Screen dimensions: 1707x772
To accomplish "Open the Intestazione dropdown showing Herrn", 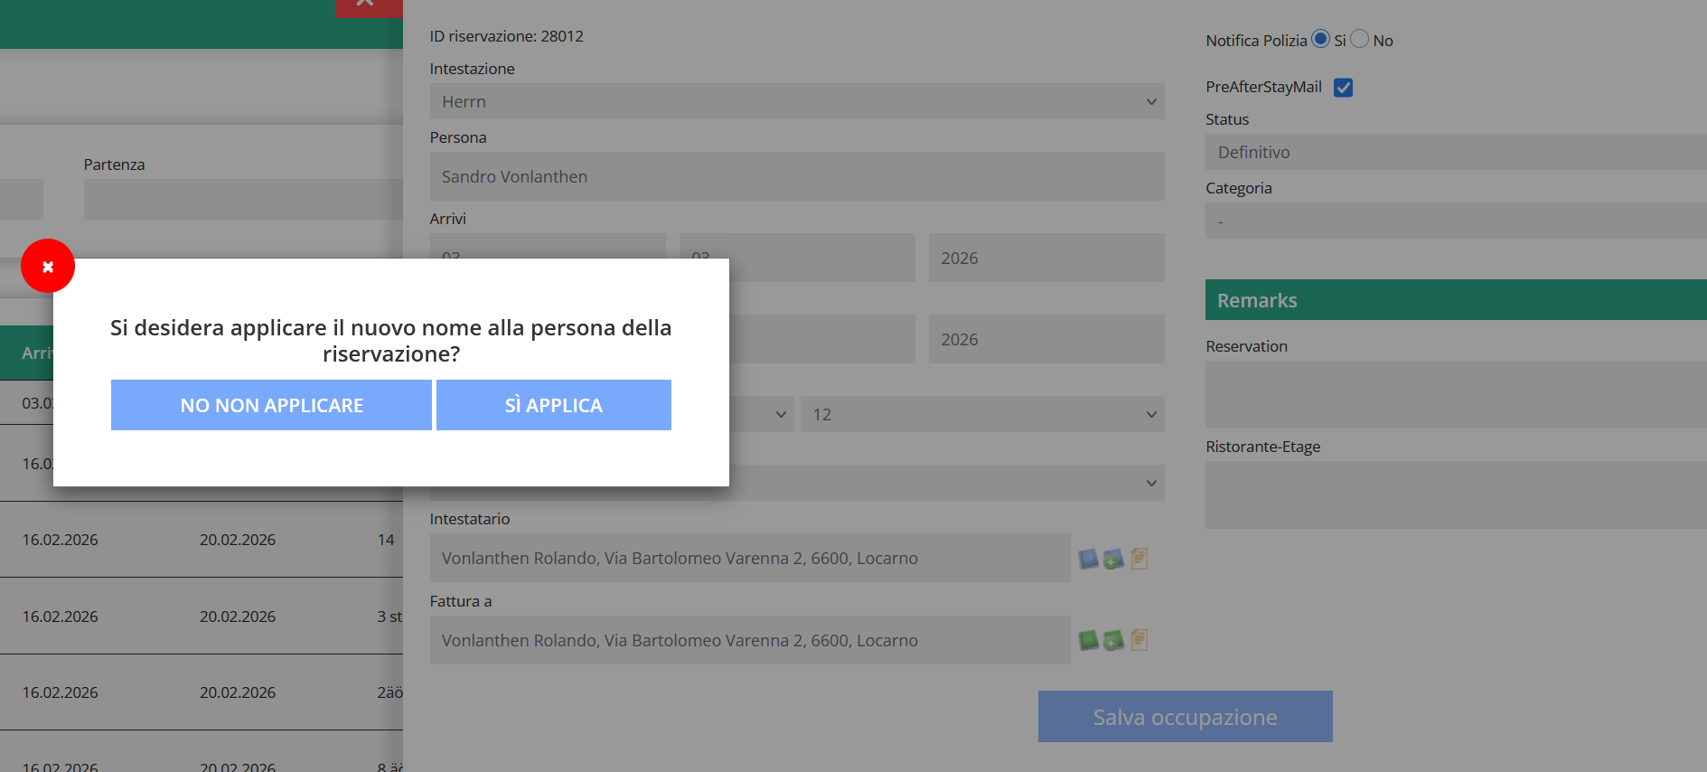I will tap(796, 101).
